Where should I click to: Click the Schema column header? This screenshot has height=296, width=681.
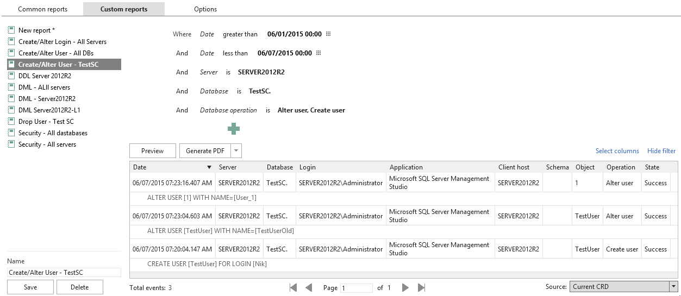(558, 167)
